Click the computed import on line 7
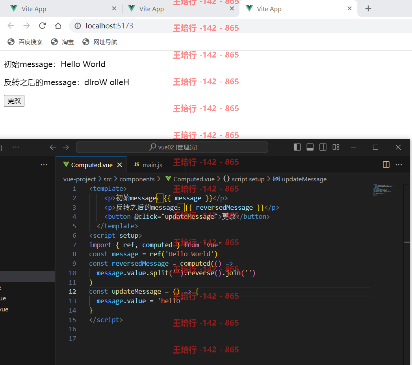The image size is (412, 365). pyautogui.click(x=157, y=245)
